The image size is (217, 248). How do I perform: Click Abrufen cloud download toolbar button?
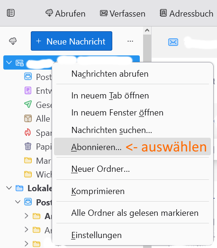tap(65, 13)
